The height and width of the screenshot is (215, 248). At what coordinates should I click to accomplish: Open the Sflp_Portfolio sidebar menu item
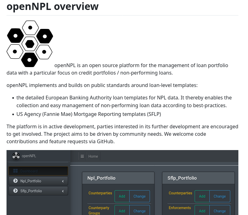click(x=38, y=191)
